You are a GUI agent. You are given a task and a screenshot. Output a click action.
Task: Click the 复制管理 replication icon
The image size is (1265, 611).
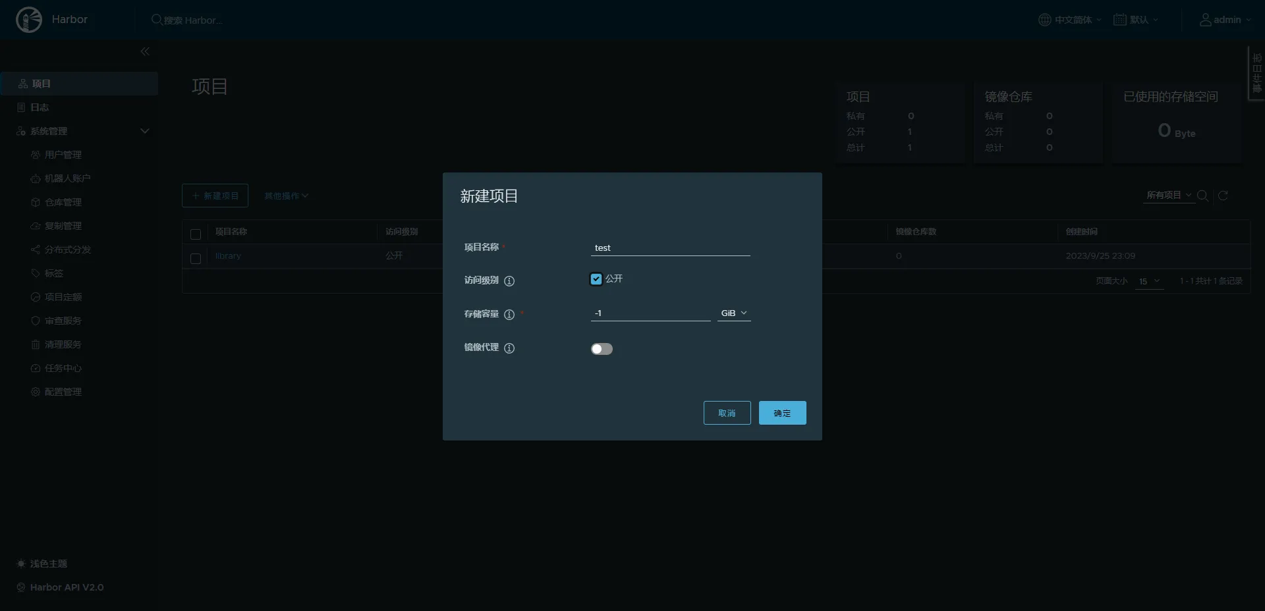coord(36,226)
